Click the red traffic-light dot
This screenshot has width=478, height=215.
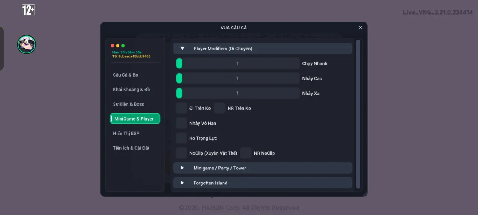[112, 46]
